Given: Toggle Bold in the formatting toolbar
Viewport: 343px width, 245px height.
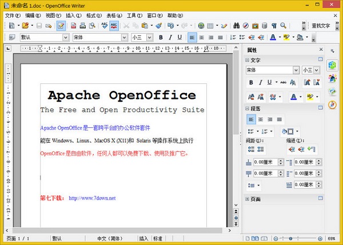Looking at the screenshot, I should tap(161, 38).
